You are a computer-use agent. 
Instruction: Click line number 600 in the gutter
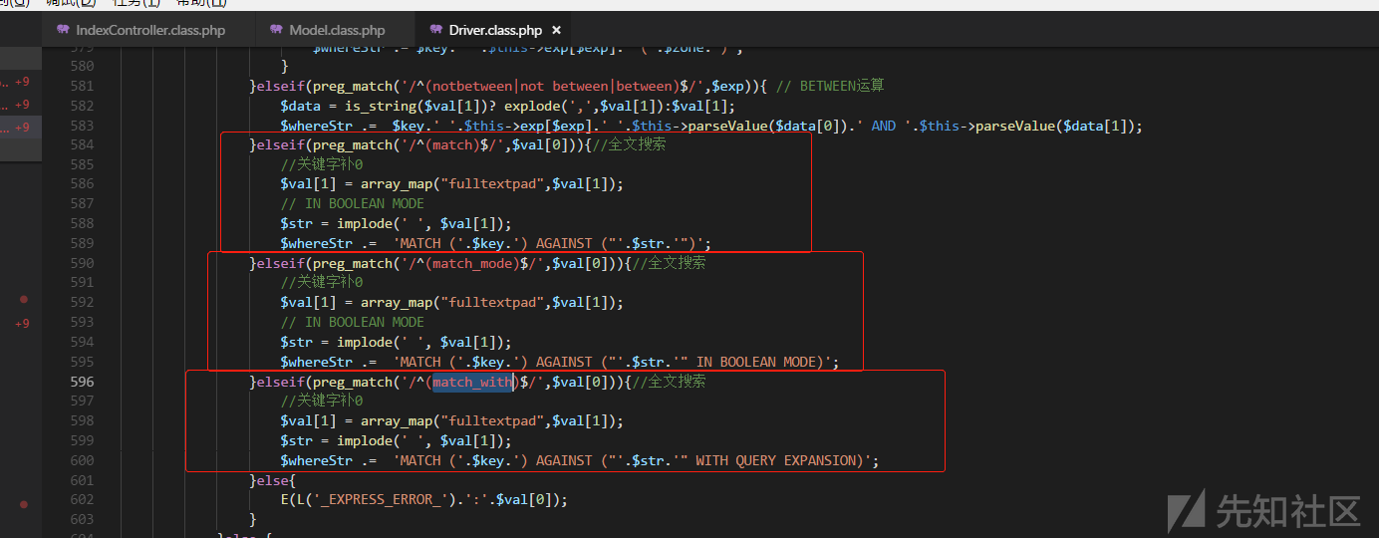tap(82, 460)
